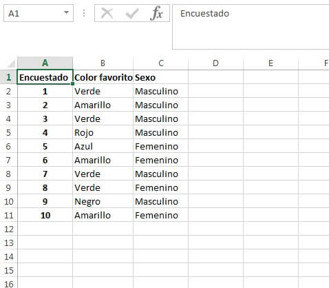
Task: Click cell C10 'Masculino'
Action: [x=160, y=201]
